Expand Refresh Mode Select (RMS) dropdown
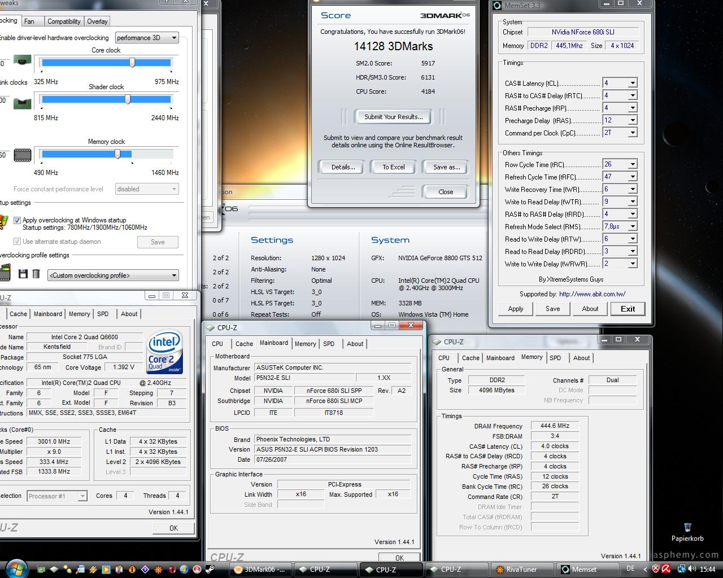The image size is (723, 578). [633, 226]
